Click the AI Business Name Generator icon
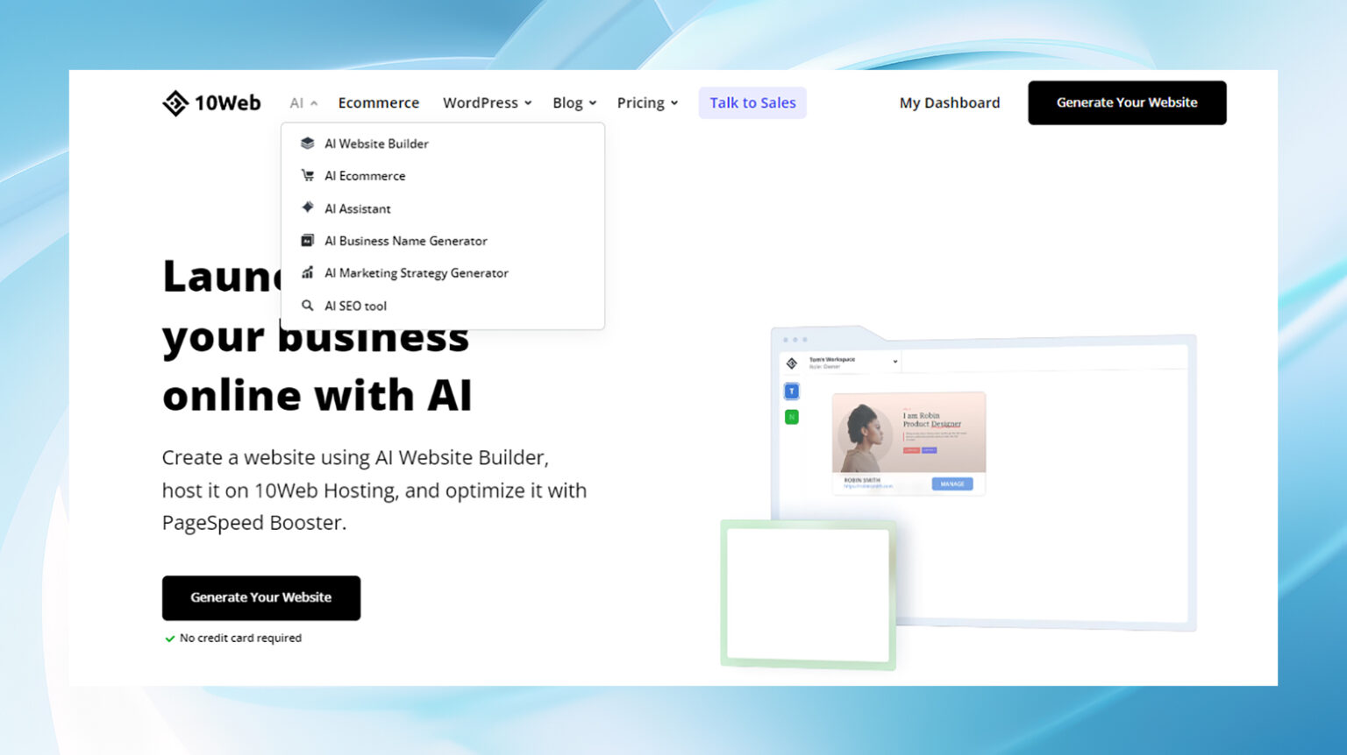This screenshot has width=1347, height=755. [308, 240]
